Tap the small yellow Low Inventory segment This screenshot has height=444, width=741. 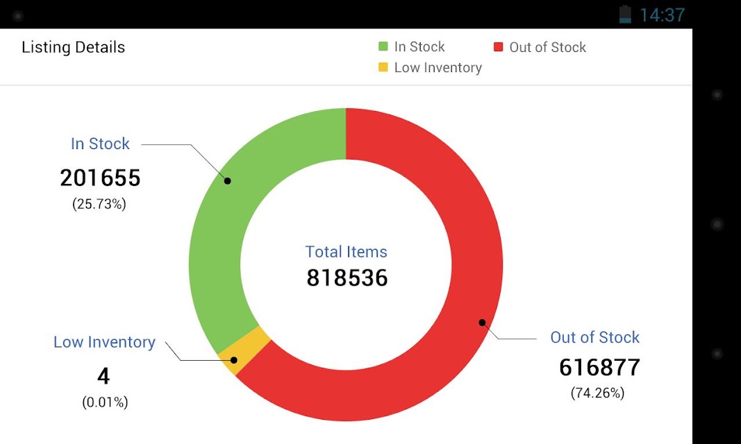tap(244, 350)
